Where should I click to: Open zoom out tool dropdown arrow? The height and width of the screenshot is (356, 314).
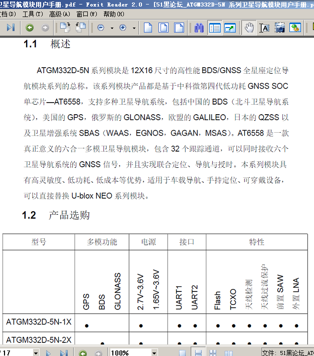[x=112, y=28]
